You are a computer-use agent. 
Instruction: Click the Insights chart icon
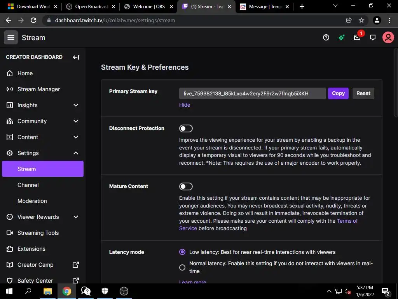pyautogui.click(x=10, y=105)
